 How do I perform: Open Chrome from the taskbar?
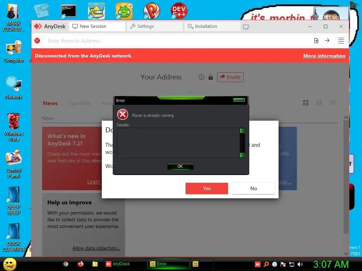click(66, 264)
